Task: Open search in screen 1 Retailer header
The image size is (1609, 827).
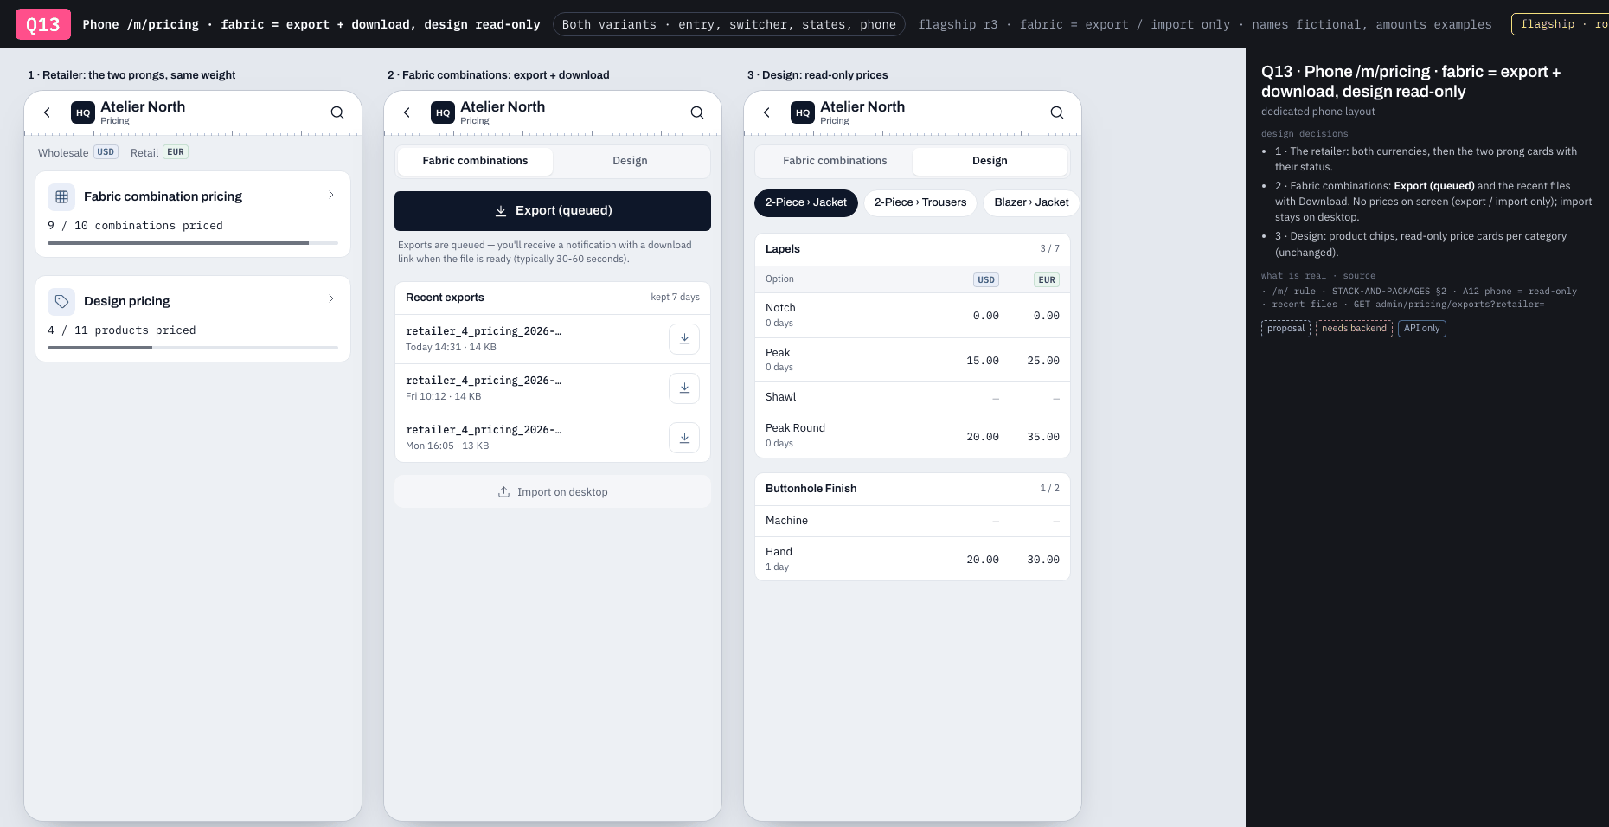Action: (x=337, y=112)
